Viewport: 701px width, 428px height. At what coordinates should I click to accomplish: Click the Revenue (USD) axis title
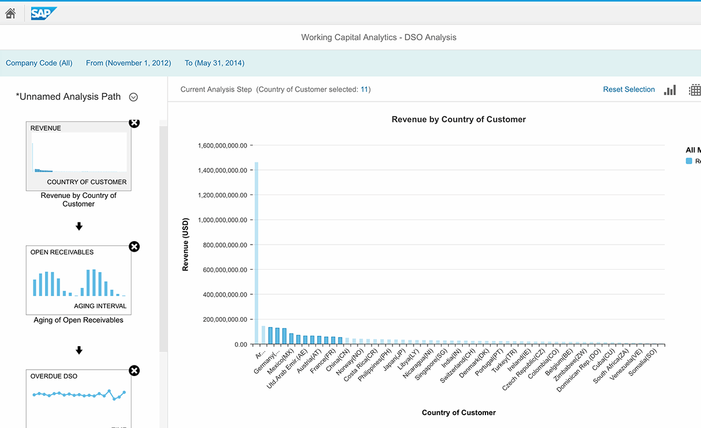(185, 245)
